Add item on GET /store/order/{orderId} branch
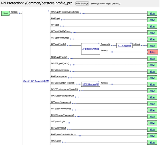This screenshot has width=160, height=145. [76, 84]
